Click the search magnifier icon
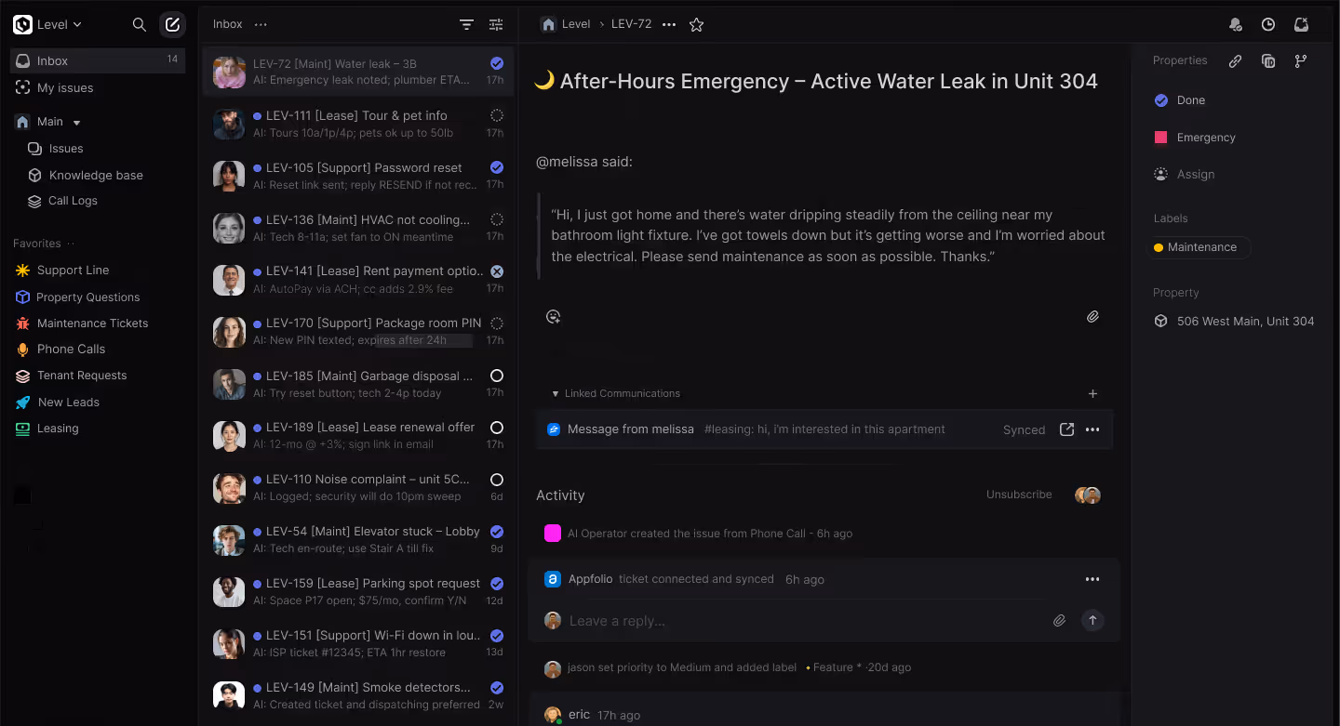The image size is (1340, 726). (x=140, y=25)
